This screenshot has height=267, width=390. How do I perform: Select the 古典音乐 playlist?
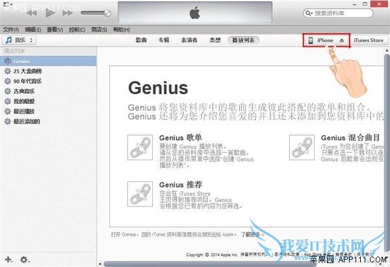pyautogui.click(x=48, y=91)
